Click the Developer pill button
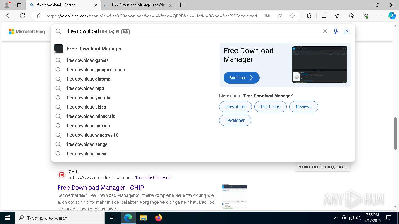This screenshot has height=224, width=399. (x=235, y=120)
